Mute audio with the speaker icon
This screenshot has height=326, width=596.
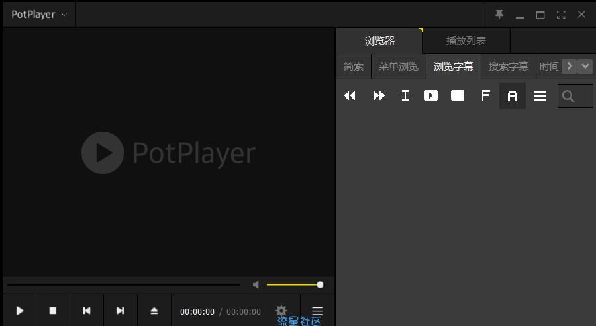[x=258, y=284]
